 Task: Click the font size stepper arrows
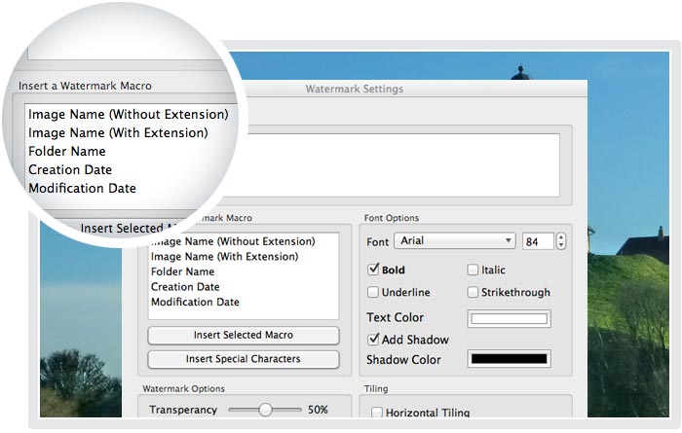click(561, 241)
